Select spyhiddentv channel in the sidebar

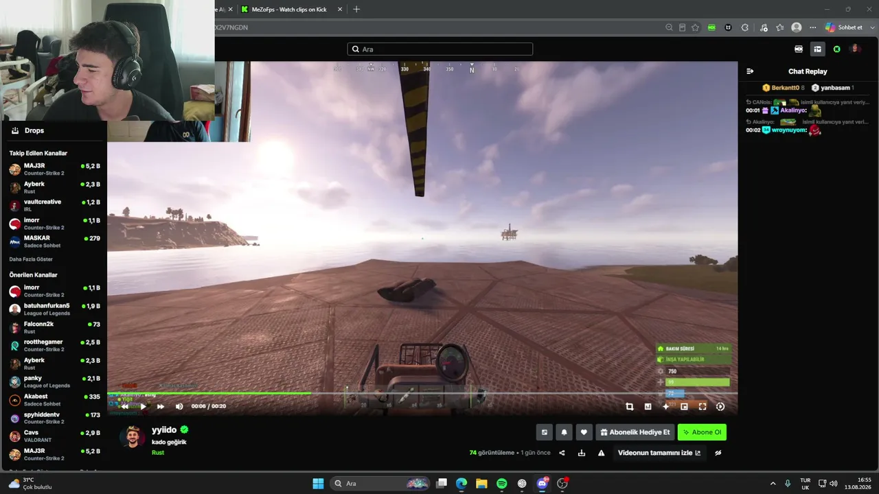tap(54, 418)
